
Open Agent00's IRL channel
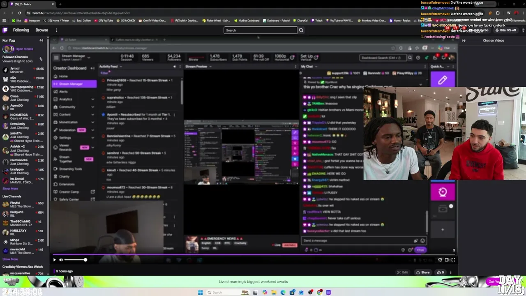[x=23, y=107]
